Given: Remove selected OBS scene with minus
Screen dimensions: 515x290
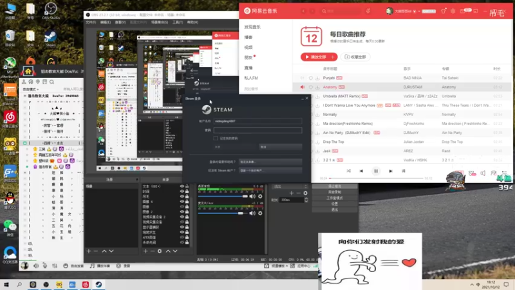Looking at the screenshot, I should [96, 251].
